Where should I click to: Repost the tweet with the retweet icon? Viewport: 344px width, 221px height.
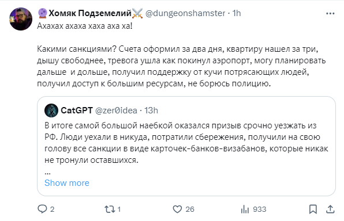(110, 209)
